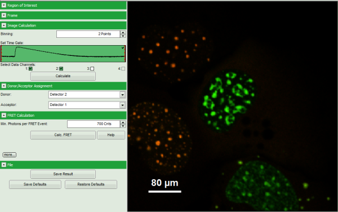Click the Set Time Gate decay curve
The height and width of the screenshot is (212, 338).
(x=63, y=54)
